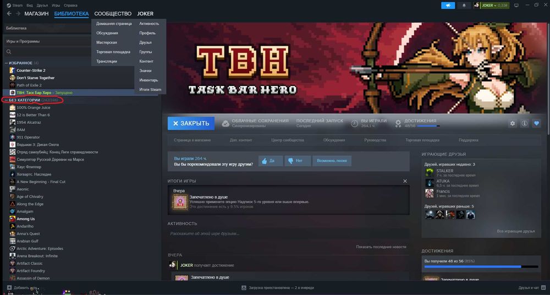Open Центр сообщества link
Image resolution: width=550 pixels, height=295 pixels.
pos(288,140)
